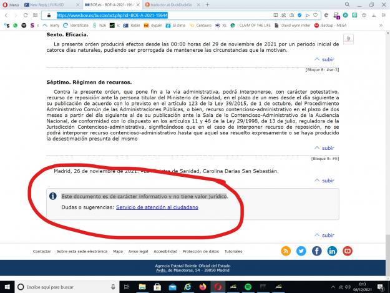Open the Accesibilidad footer link
Viewport: 390px width, 293px height.
(165, 251)
